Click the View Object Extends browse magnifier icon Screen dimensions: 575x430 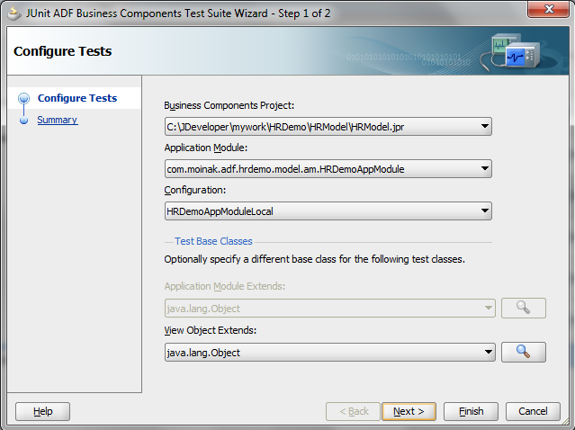pos(523,353)
